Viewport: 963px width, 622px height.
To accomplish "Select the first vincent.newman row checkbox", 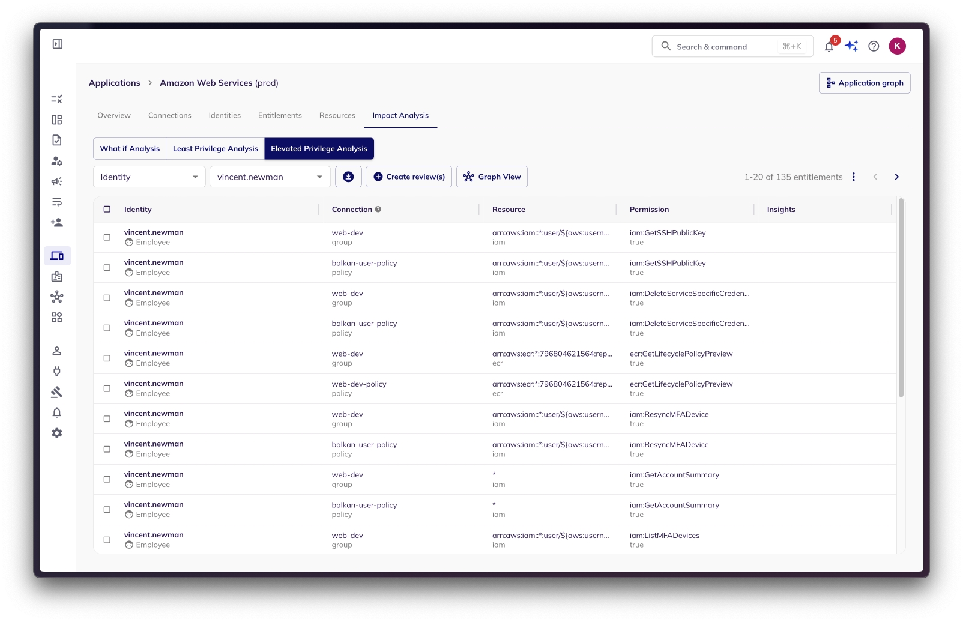I will click(107, 237).
